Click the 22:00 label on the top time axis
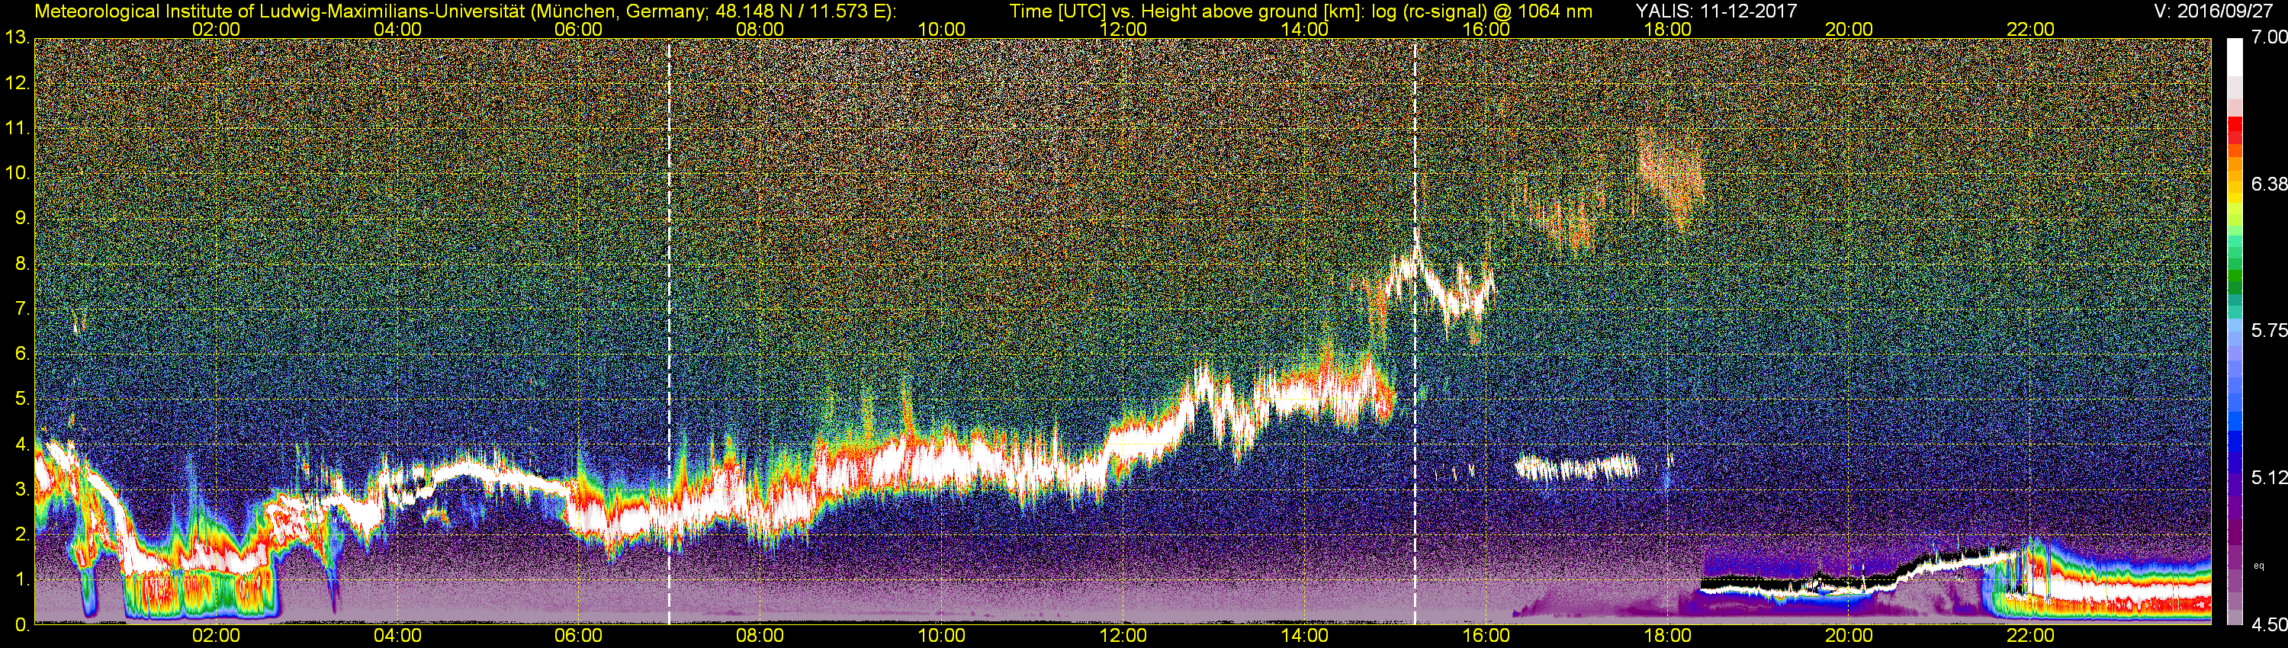Image resolution: width=2288 pixels, height=648 pixels. click(2030, 29)
